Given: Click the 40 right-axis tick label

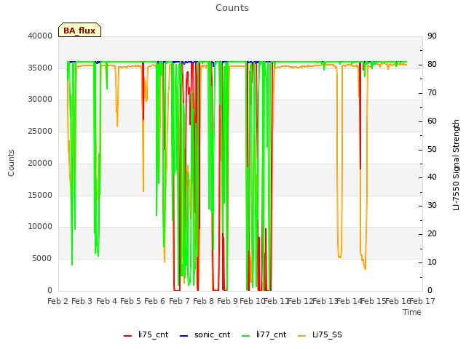Looking at the screenshot, I should 432,177.
